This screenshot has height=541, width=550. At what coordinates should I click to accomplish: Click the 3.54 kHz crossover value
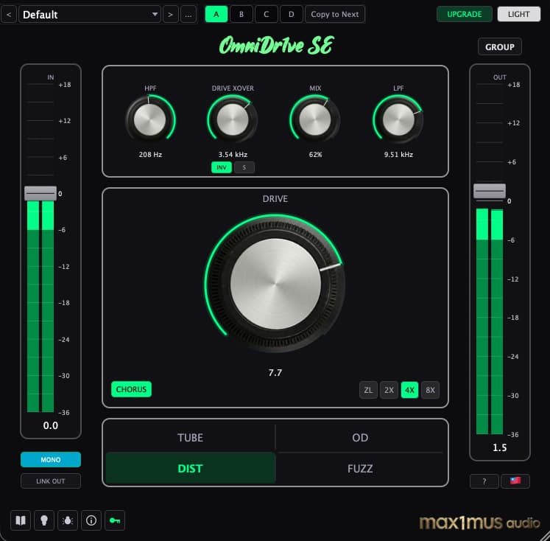pyautogui.click(x=233, y=155)
